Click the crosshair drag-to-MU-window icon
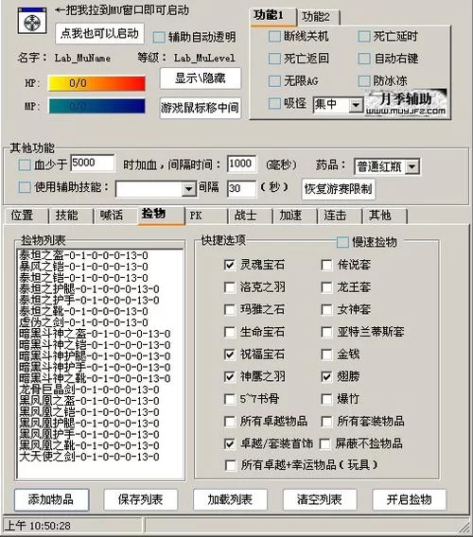 pos(32,21)
